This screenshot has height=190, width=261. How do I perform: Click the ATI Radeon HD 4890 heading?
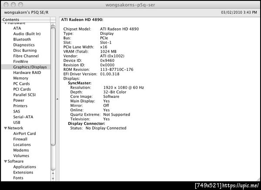tap(82, 20)
